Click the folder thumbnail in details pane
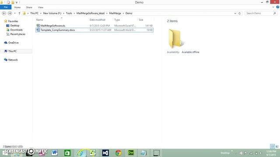The height and width of the screenshot is (157, 280). (x=176, y=39)
